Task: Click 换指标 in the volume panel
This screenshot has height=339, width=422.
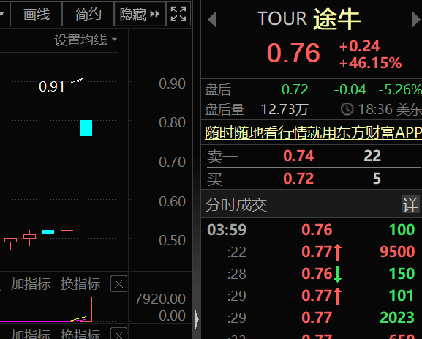Action: 80,284
